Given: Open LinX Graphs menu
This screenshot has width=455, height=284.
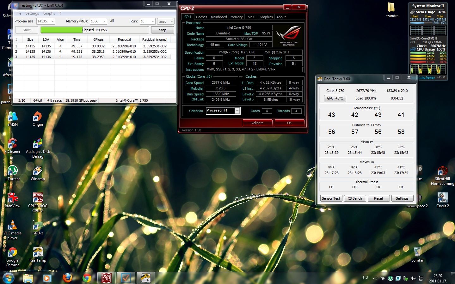Looking at the screenshot, I should [49, 13].
